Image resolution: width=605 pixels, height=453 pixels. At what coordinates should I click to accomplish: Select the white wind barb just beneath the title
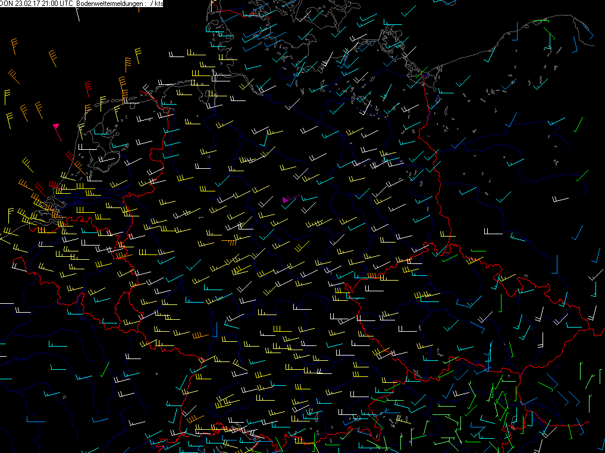[x=77, y=14]
